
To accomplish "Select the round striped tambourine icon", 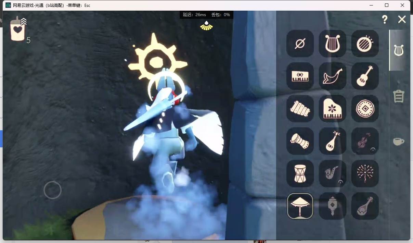I will click(365, 44).
